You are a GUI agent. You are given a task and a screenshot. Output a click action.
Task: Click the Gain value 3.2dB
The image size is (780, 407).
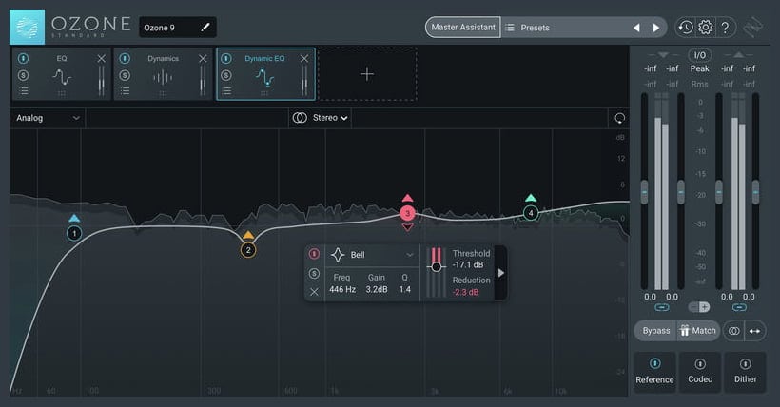coord(377,289)
